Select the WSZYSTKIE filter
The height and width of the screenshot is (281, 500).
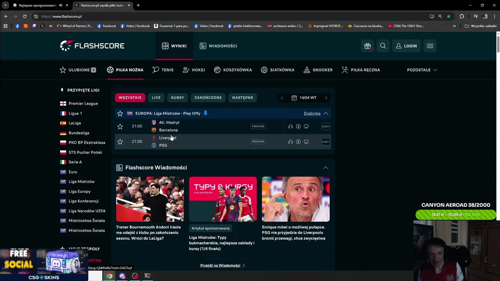130,98
